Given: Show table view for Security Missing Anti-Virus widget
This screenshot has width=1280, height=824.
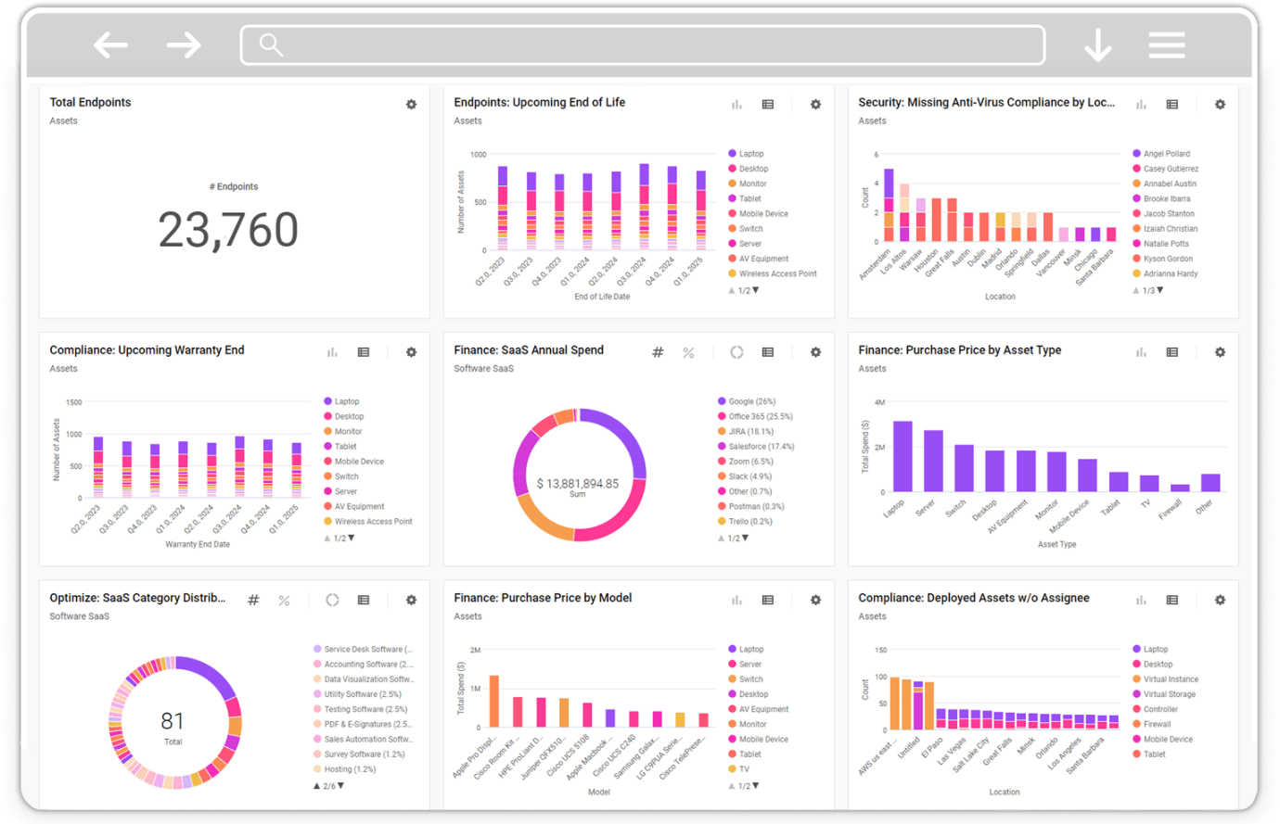Looking at the screenshot, I should coord(1172,105).
